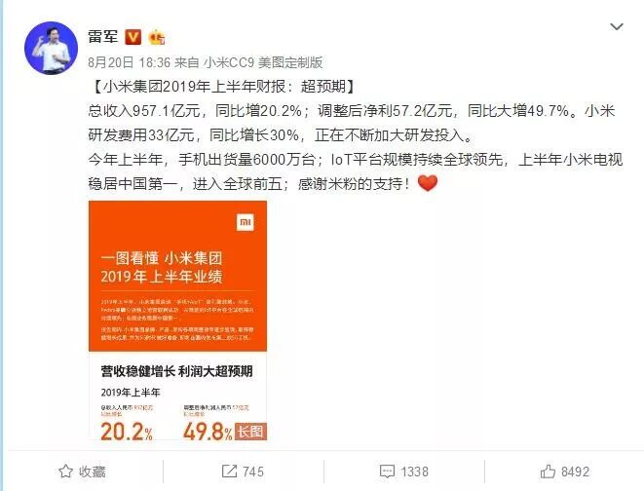
Task: Open the 1338 comments section
Action: [x=404, y=472]
